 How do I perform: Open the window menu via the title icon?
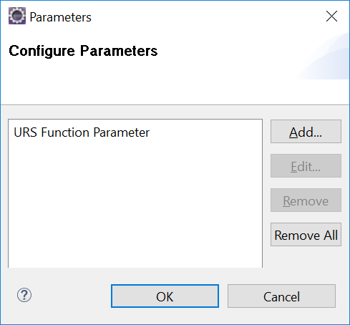17,16
